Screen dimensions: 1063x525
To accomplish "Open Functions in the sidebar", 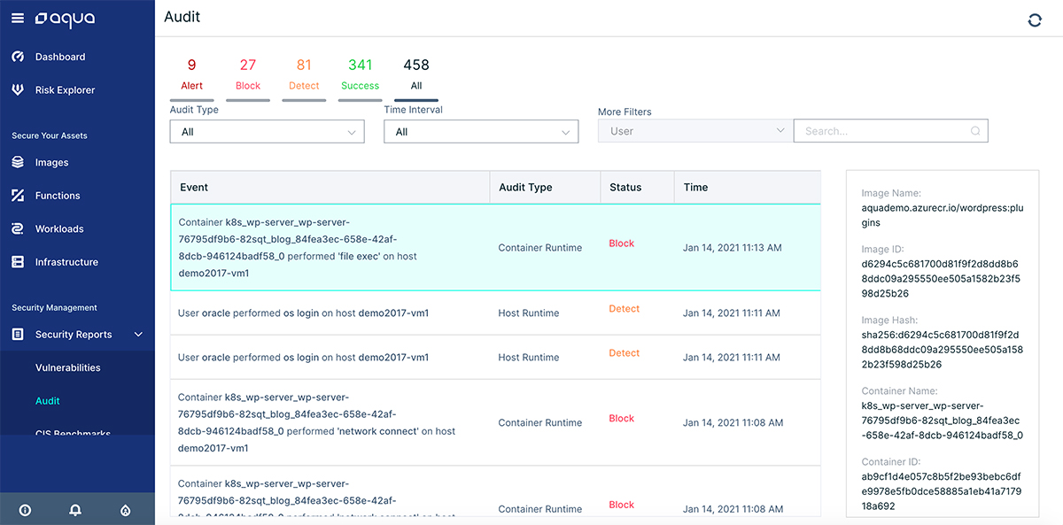I will tap(58, 196).
